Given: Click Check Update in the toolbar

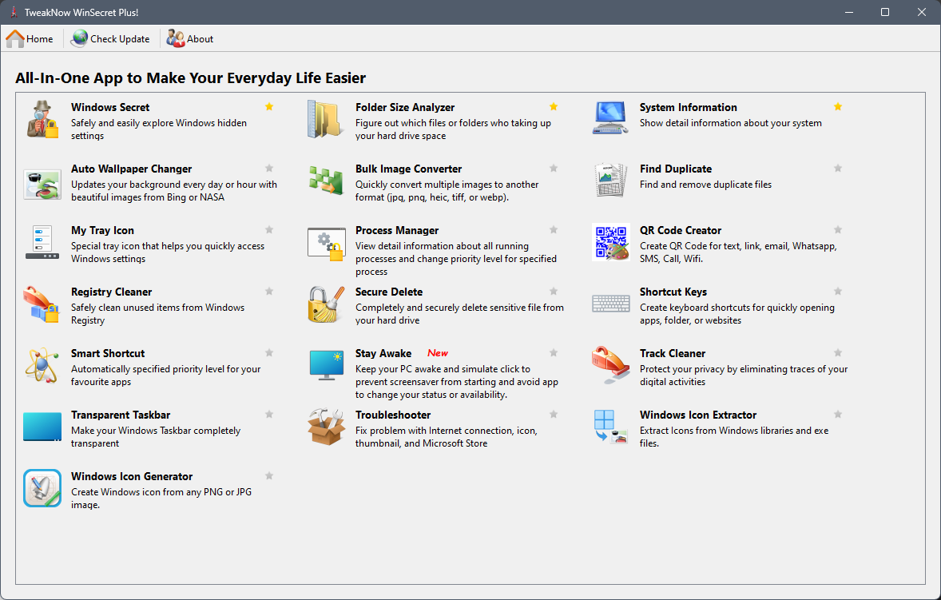Looking at the screenshot, I should (111, 38).
